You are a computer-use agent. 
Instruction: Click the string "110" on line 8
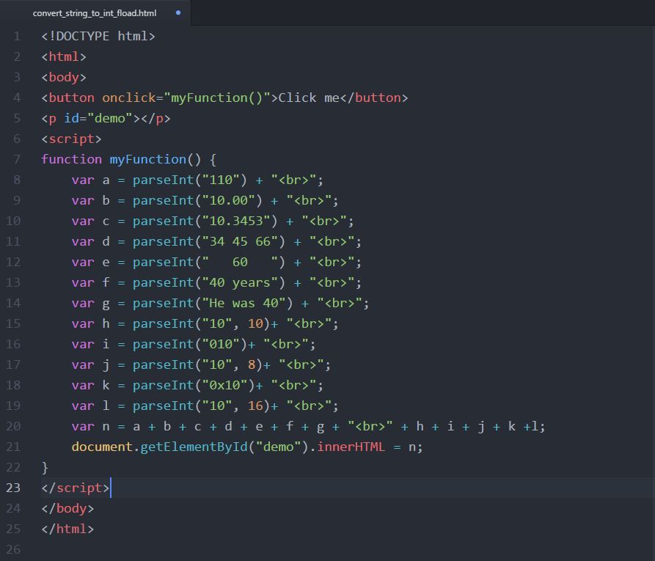[221, 180]
